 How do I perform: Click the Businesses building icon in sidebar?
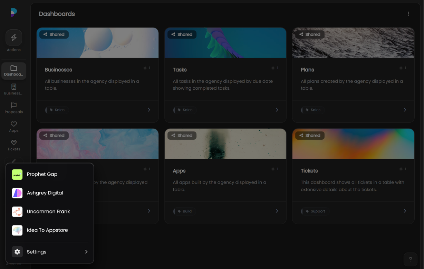click(13, 87)
